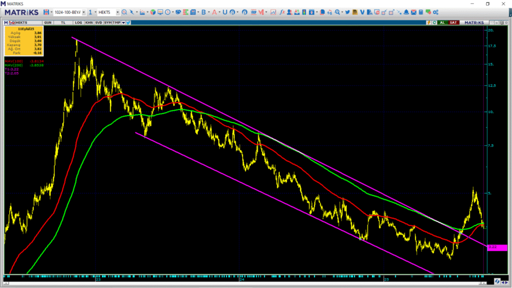Select the SYM header item
This screenshot has height=288, width=512.
(107, 22)
